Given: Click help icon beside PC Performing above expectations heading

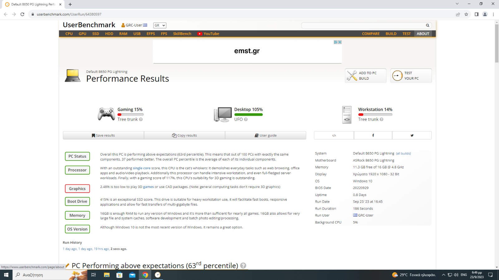Looking at the screenshot, I should 243,265.
